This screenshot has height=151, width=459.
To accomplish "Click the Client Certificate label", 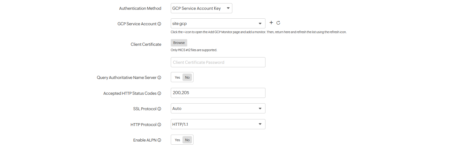I will tap(146, 45).
